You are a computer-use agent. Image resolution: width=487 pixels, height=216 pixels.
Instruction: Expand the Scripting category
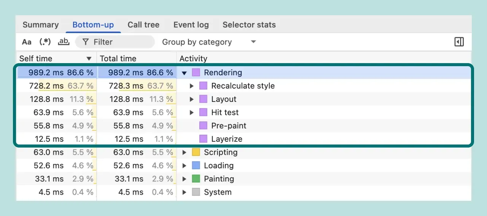point(185,152)
